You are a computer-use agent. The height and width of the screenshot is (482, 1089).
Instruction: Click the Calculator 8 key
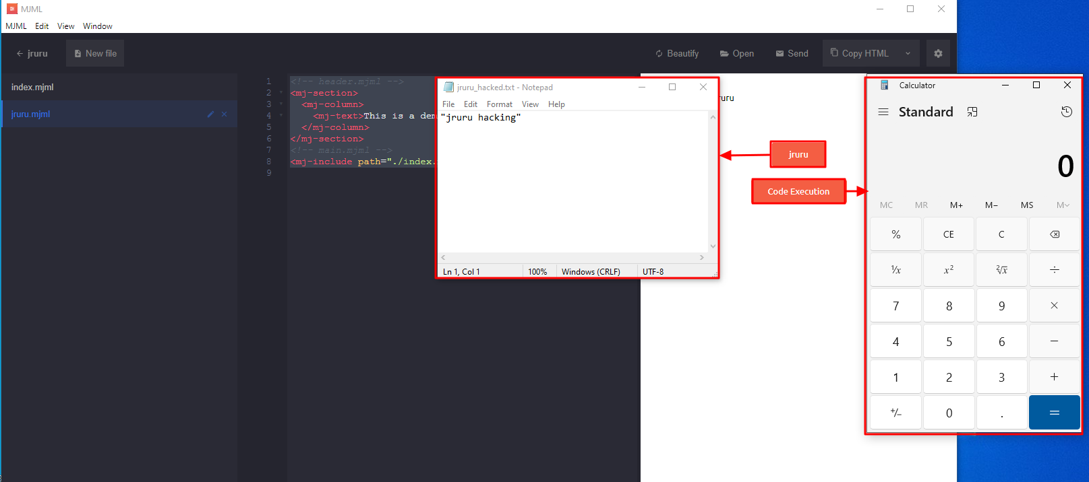(949, 306)
